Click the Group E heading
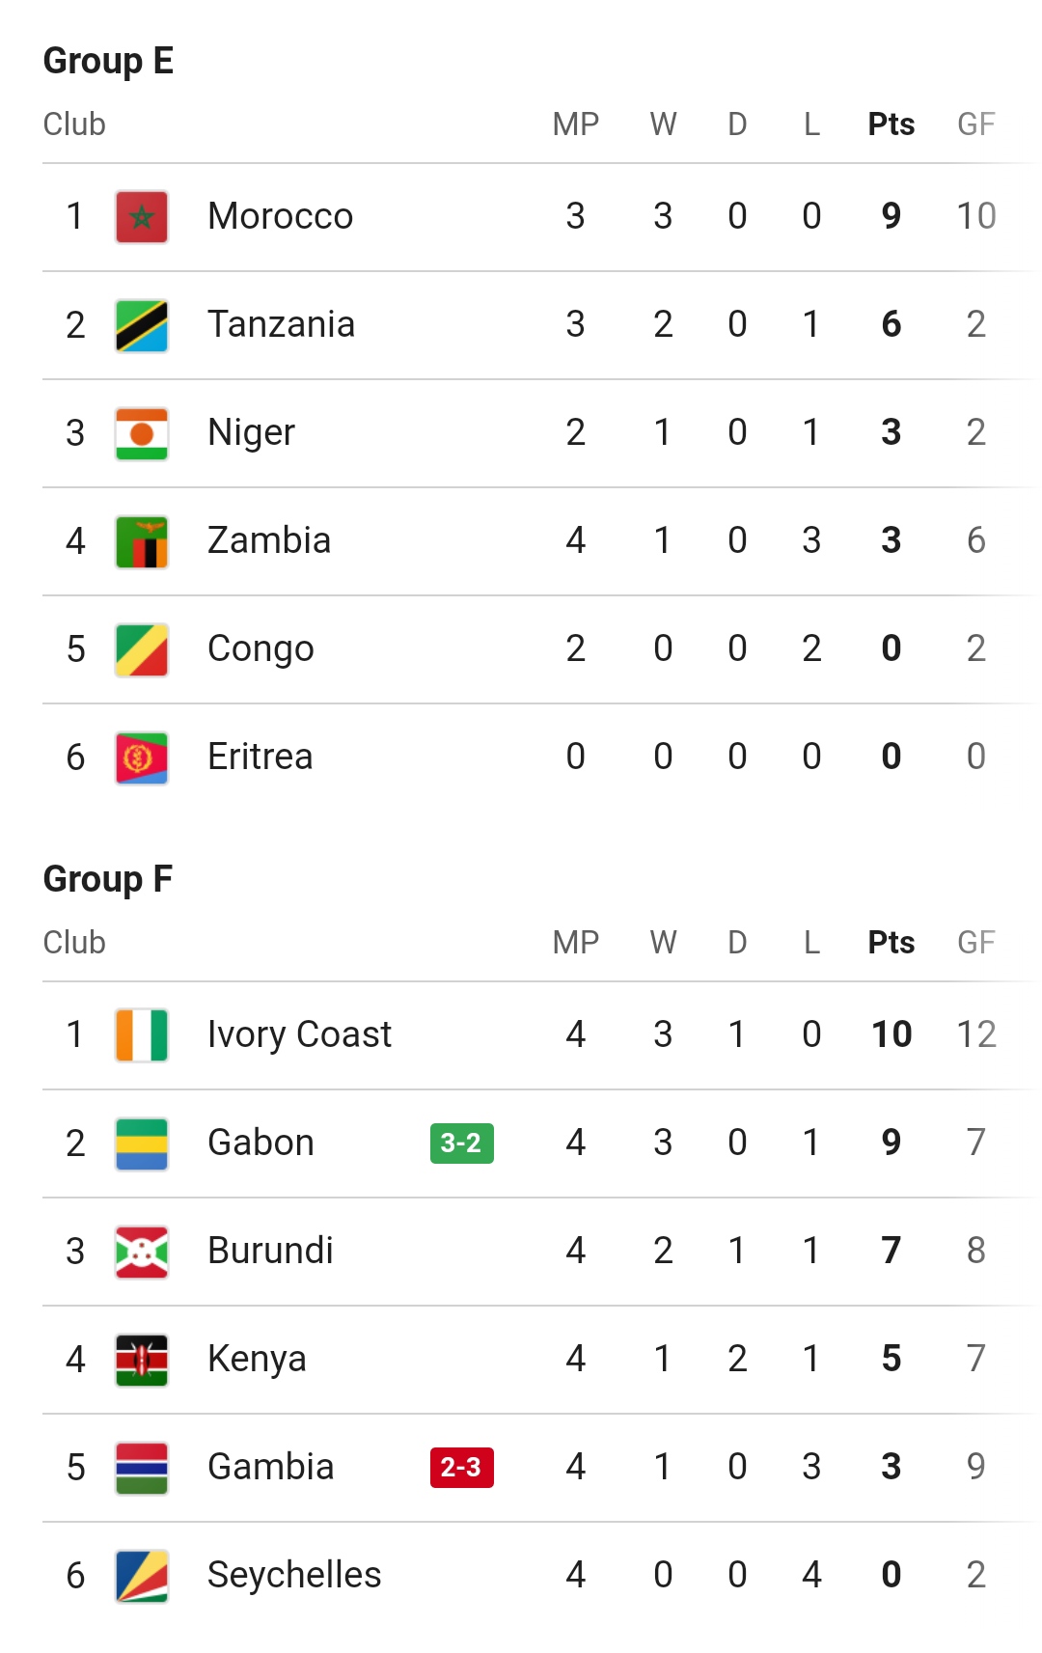 coord(108,61)
